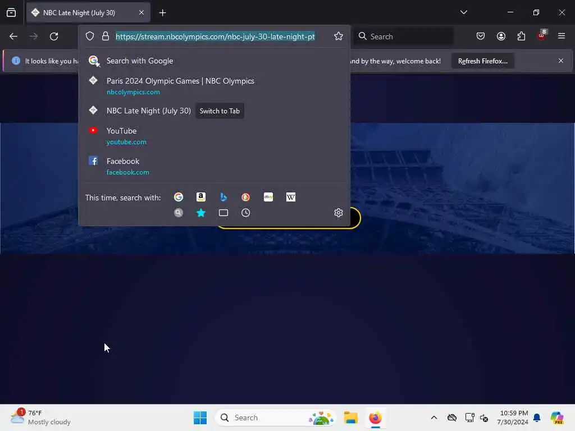575x431 pixels.
Task: Choose Search with Google suggestion
Action: point(215,61)
